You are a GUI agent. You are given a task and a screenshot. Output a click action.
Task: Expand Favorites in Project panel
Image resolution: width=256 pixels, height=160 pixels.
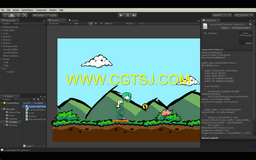pyautogui.click(x=2, y=103)
